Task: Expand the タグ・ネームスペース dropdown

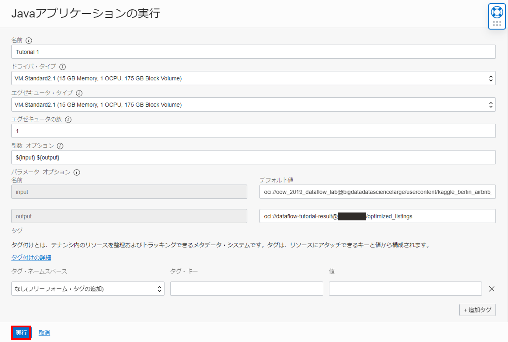Action: [88, 289]
